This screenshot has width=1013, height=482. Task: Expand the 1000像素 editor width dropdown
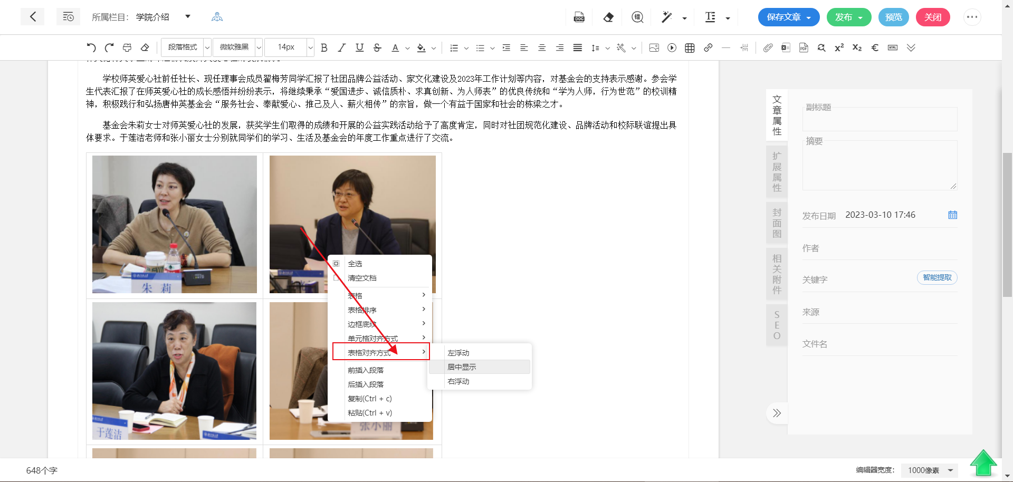click(931, 470)
